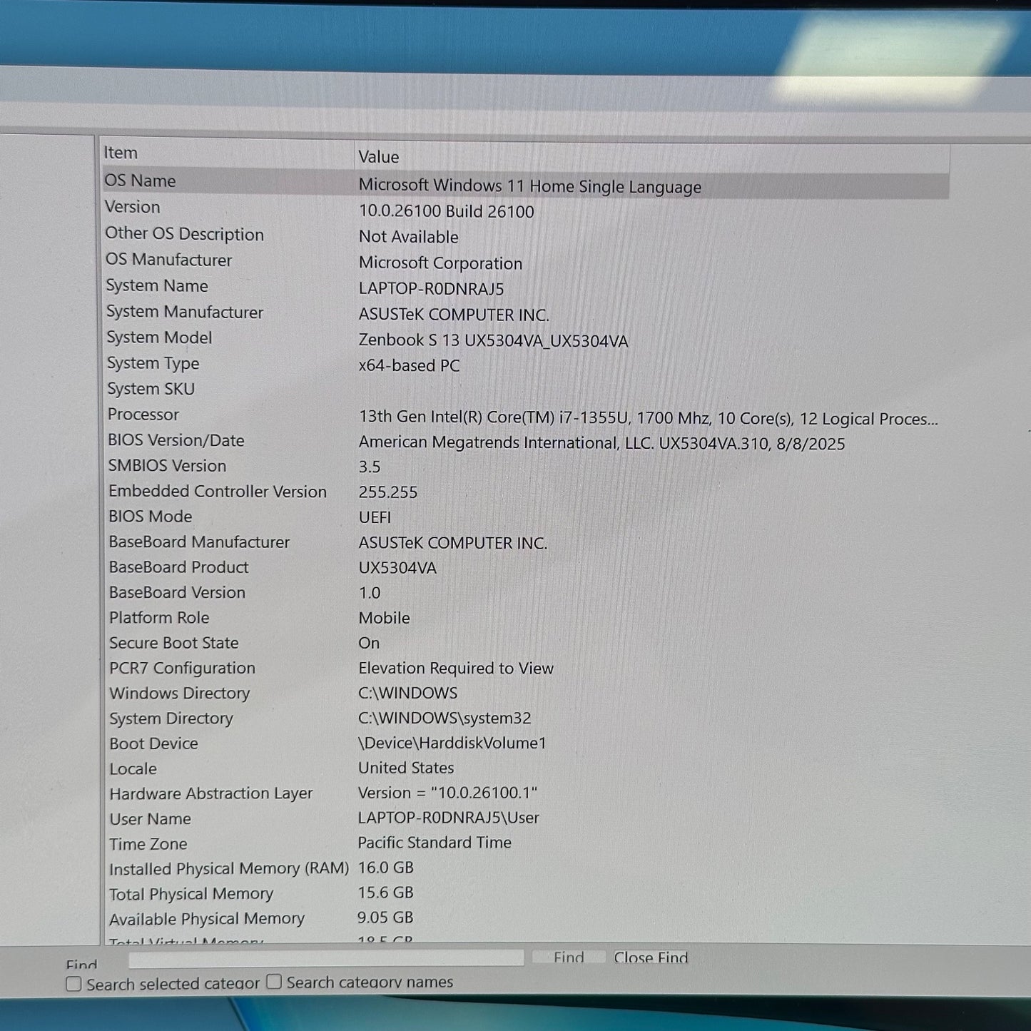Select the BIOS Mode row

151,517
